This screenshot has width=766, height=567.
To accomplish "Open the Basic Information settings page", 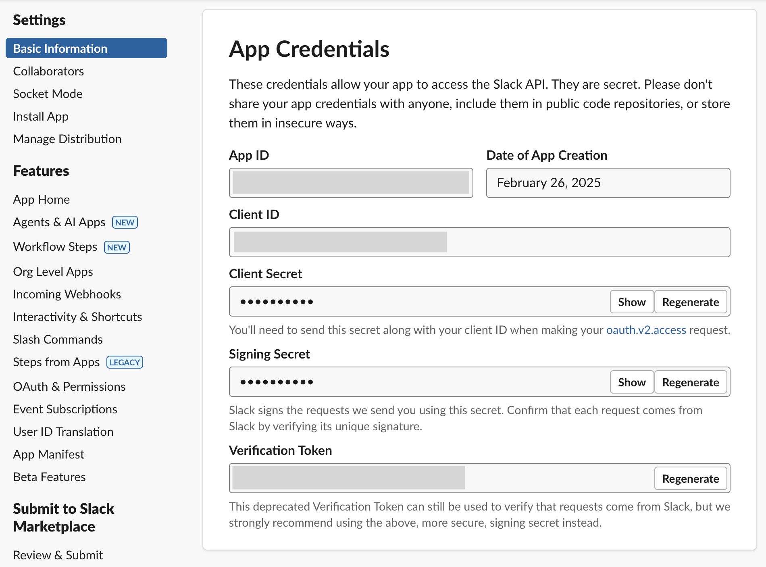I will click(86, 48).
